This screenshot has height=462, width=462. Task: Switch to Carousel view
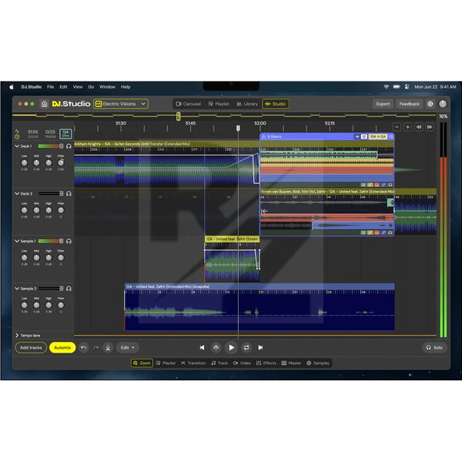[x=189, y=104]
